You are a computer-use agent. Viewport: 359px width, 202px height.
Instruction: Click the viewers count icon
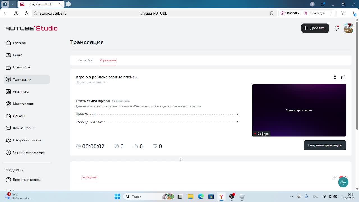pos(117,146)
